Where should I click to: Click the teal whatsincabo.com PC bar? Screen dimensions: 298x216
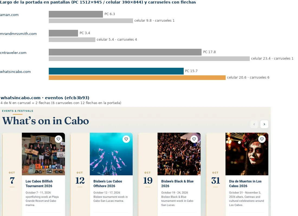[x=116, y=71]
